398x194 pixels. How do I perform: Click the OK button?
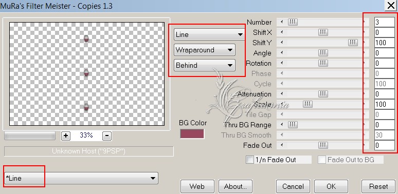point(331,186)
